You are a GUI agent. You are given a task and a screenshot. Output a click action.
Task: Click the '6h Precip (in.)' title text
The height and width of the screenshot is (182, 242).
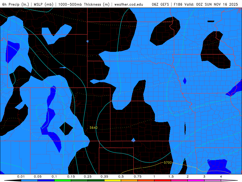pyautogui.click(x=16, y=4)
